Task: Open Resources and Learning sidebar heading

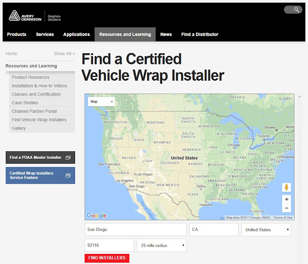Action: pyautogui.click(x=31, y=66)
